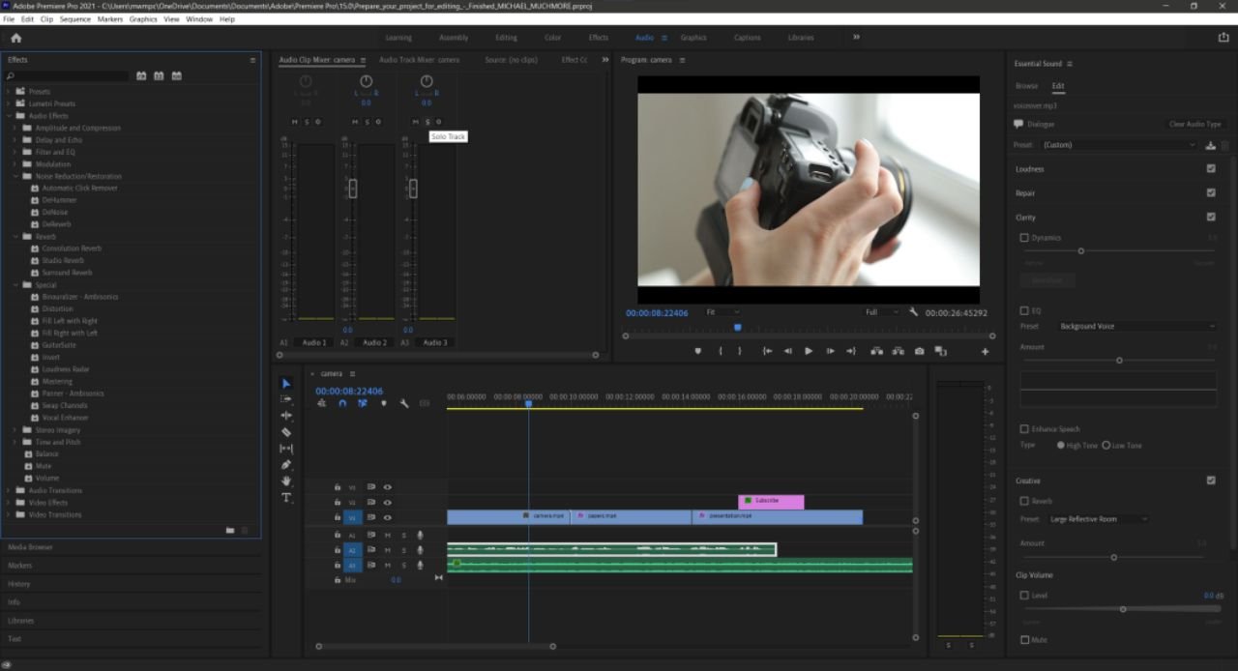Image resolution: width=1238 pixels, height=671 pixels.
Task: Collapse the Reverb effects folder
Action: [x=15, y=236]
